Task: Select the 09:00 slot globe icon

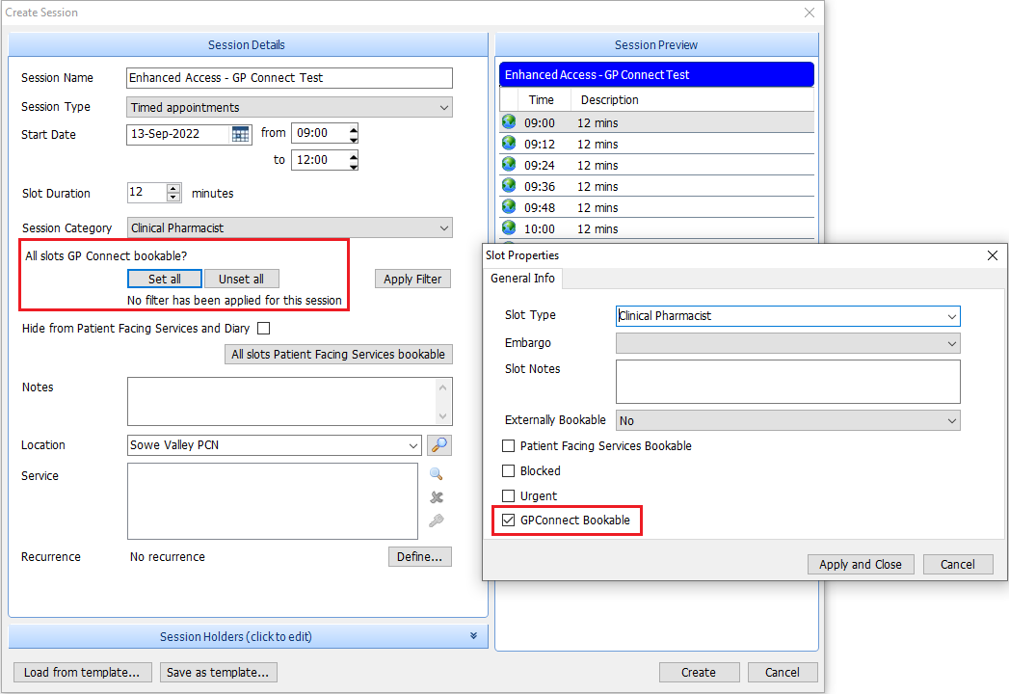Action: [509, 122]
